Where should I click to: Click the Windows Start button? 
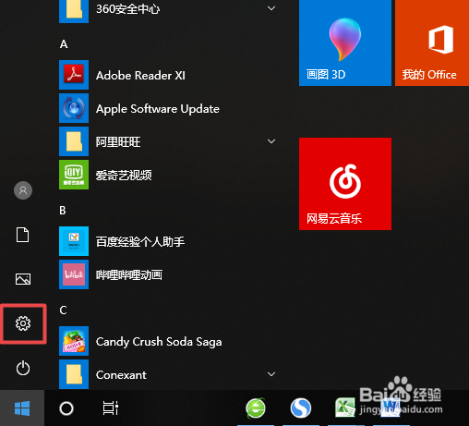click(x=22, y=408)
